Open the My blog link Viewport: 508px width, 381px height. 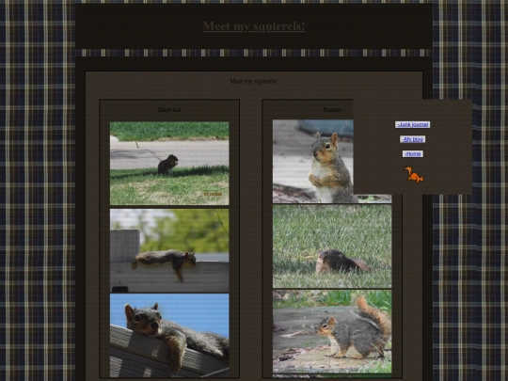(x=412, y=139)
